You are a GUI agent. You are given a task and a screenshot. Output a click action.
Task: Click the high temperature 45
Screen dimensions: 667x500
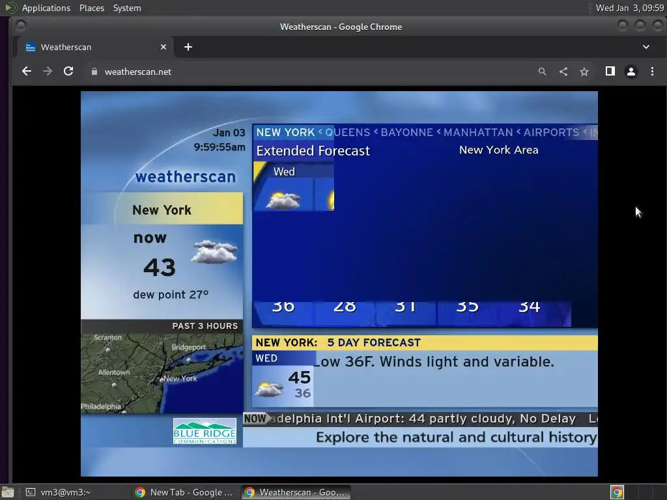coord(300,378)
